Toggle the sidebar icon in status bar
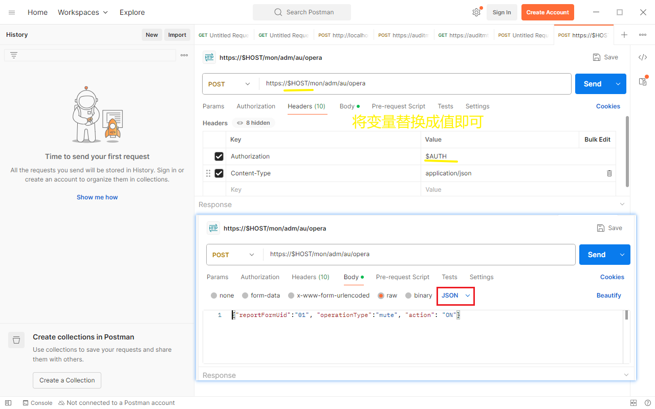Viewport: 655px width, 409px height. pos(8,403)
